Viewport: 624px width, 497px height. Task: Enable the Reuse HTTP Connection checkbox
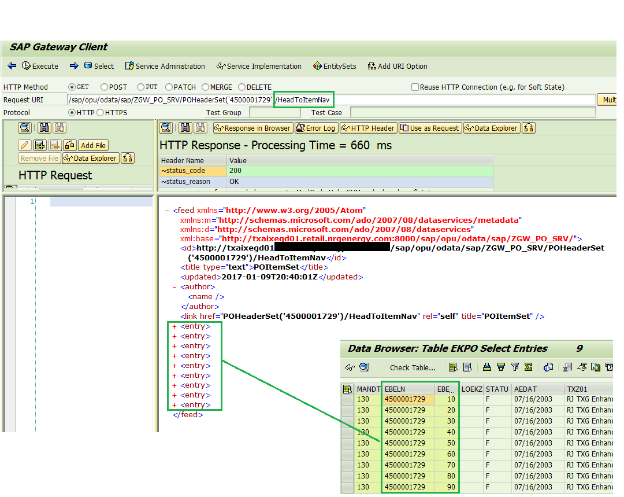click(x=415, y=86)
